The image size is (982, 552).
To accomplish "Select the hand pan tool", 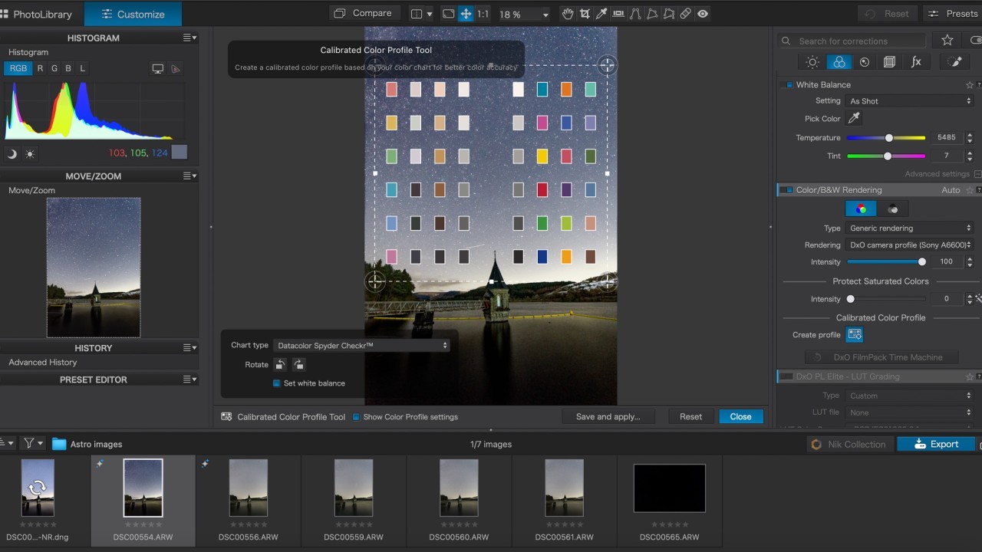I will point(568,14).
